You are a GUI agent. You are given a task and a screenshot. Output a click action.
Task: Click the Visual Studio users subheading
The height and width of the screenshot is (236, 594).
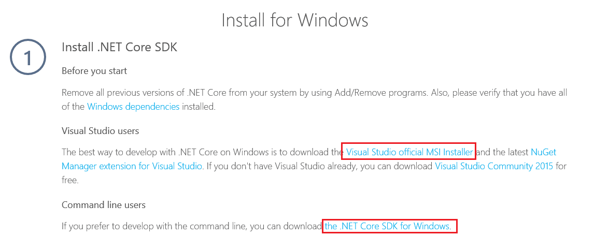point(101,131)
